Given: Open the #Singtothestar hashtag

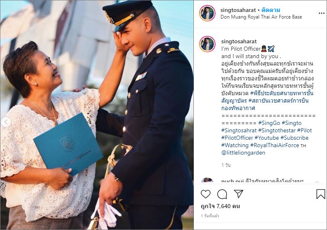Looking at the screenshot, I should tap(277, 131).
